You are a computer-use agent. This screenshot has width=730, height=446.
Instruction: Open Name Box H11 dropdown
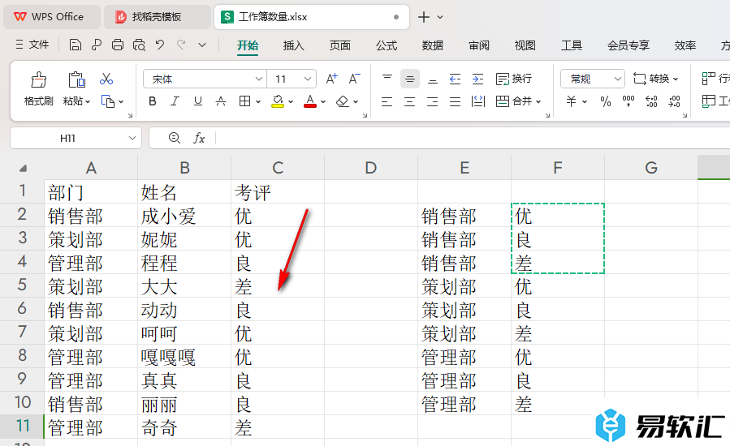coord(132,138)
